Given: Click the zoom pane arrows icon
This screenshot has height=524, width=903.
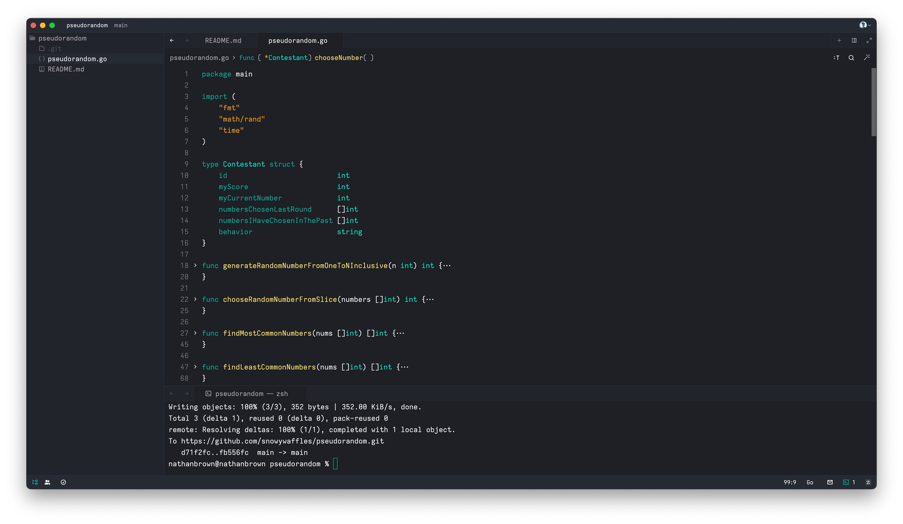Looking at the screenshot, I should tap(869, 41).
